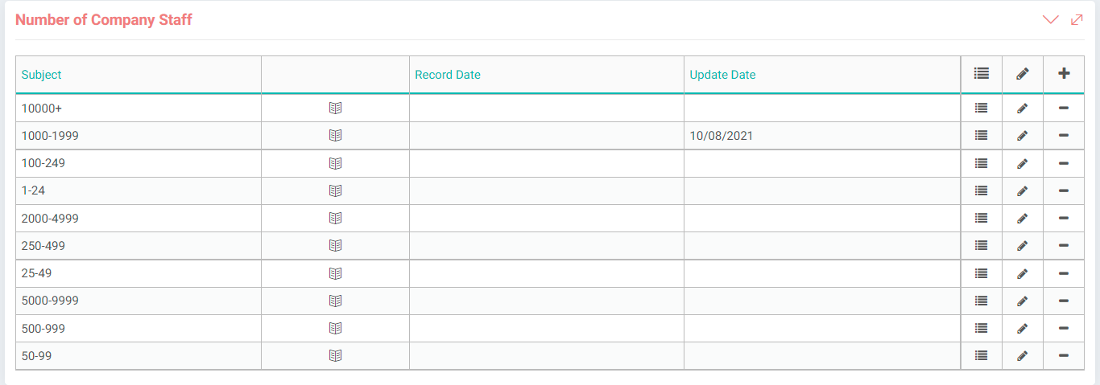The height and width of the screenshot is (385, 1100).
Task: Click book icon in 2000-4999 row
Action: tap(336, 218)
